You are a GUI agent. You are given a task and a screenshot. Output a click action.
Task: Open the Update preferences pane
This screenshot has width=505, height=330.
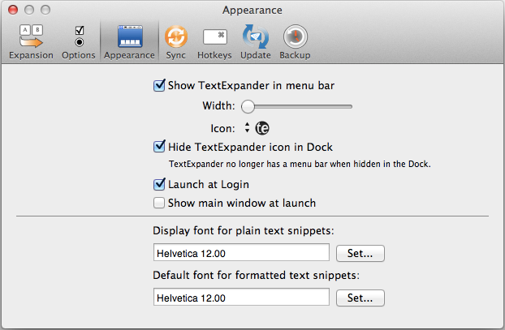point(256,42)
